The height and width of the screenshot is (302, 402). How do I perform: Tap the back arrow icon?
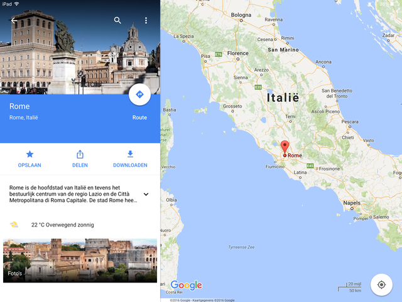click(14, 20)
